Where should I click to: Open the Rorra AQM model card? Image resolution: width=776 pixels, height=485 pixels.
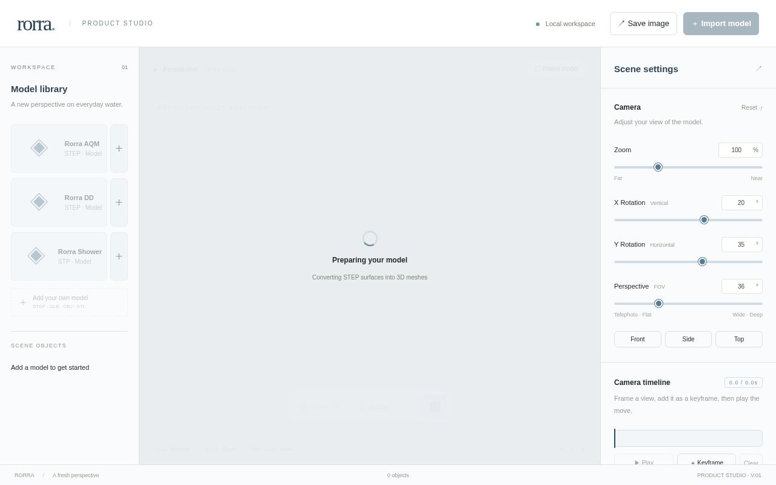point(59,149)
